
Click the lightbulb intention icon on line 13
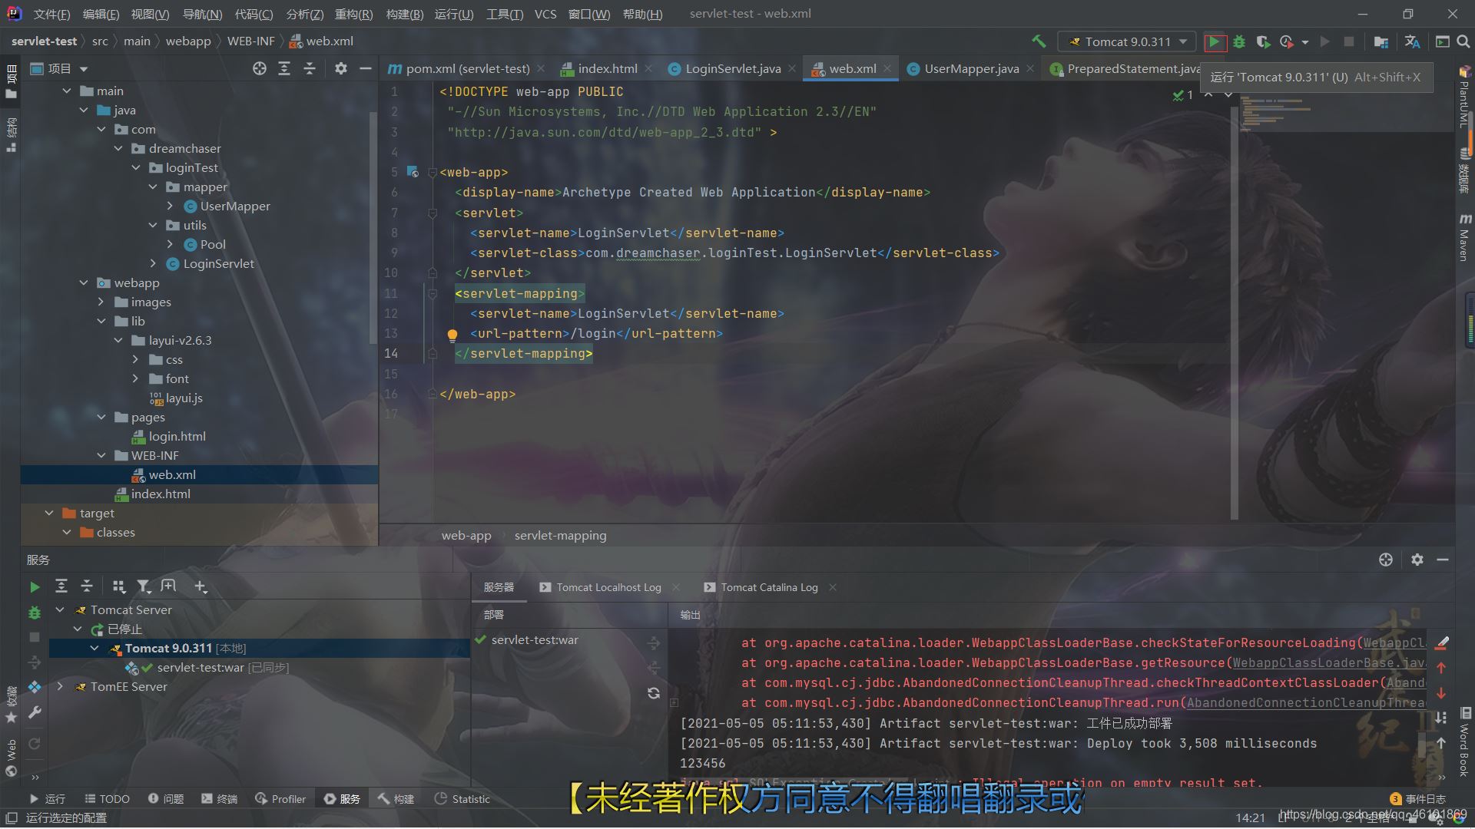click(x=452, y=335)
